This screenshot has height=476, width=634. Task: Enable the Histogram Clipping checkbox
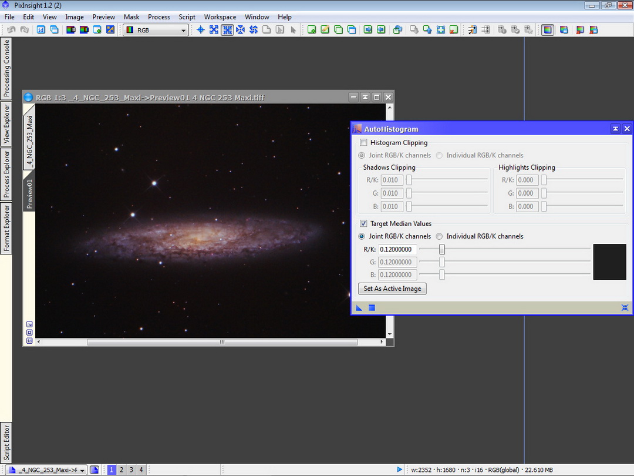[x=363, y=143]
